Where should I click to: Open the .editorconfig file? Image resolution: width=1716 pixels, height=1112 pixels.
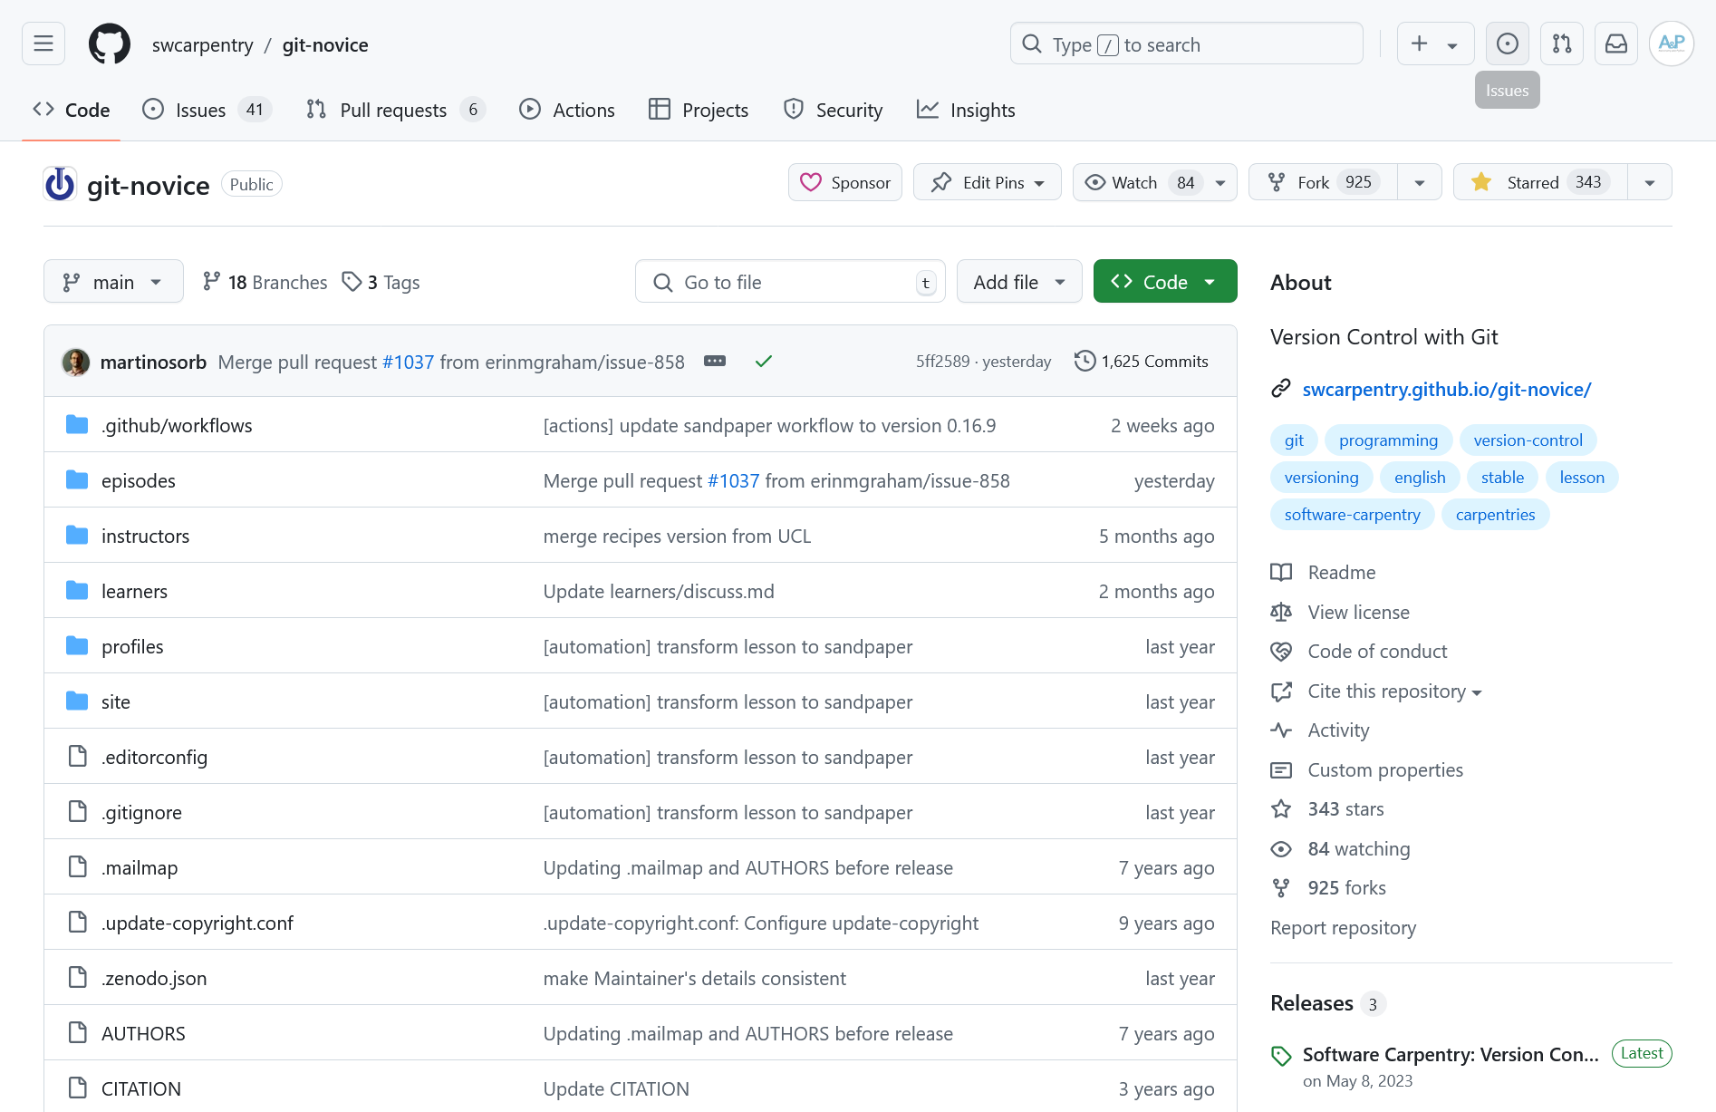154,757
